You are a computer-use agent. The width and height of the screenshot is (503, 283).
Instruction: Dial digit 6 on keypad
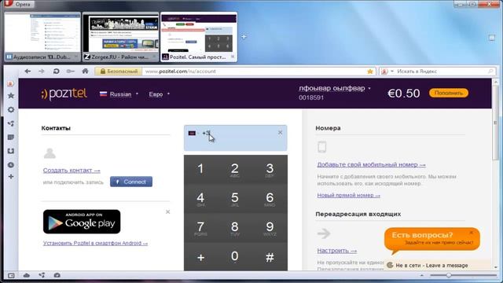click(270, 199)
